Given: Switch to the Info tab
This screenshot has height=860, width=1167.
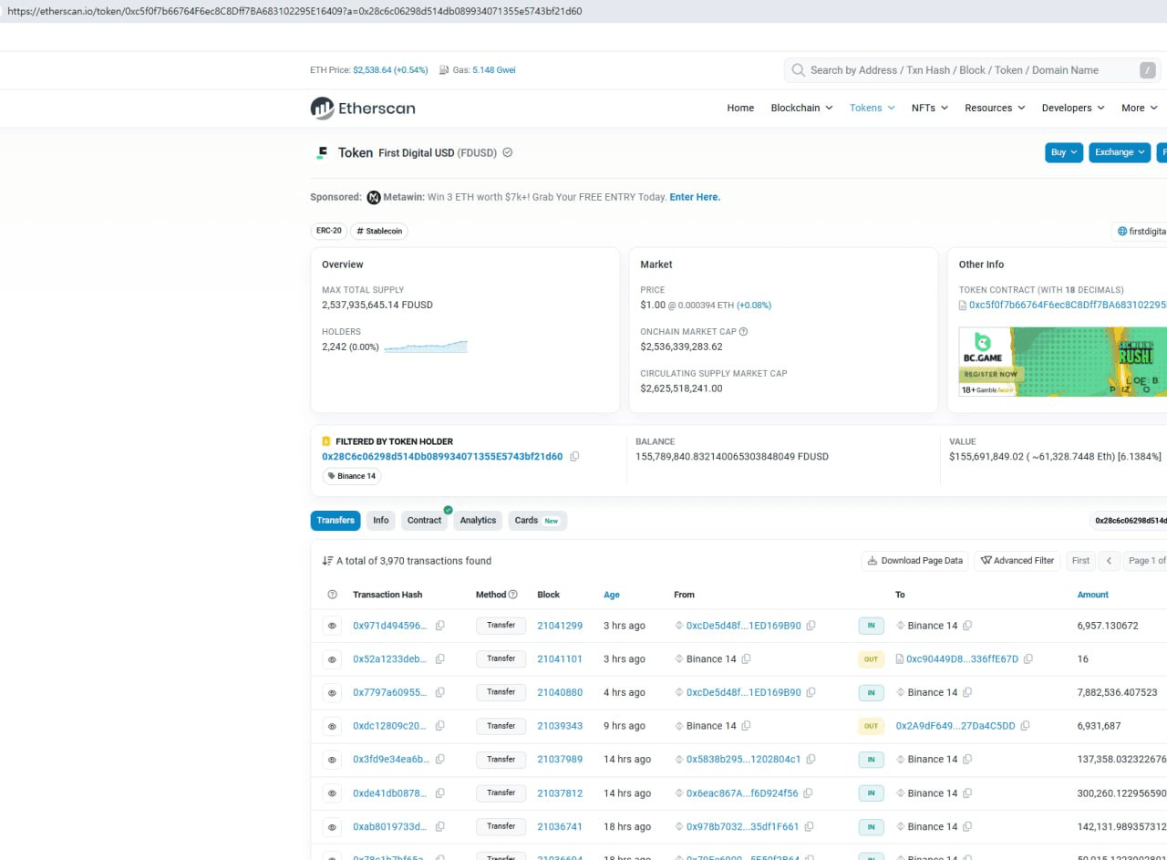Looking at the screenshot, I should [381, 521].
